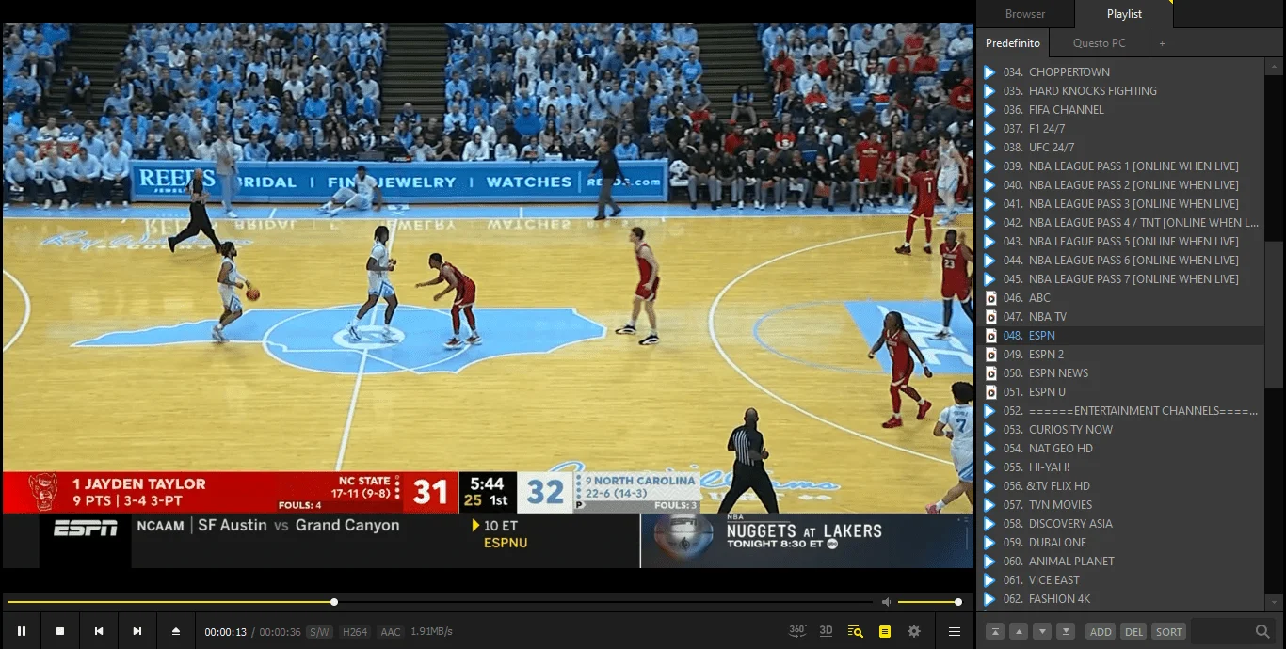Click the playback seek bar
1286x649 pixels.
point(440,602)
